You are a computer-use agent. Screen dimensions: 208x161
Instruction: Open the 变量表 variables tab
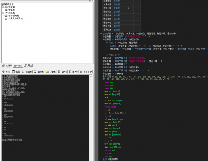[x=51, y=72]
